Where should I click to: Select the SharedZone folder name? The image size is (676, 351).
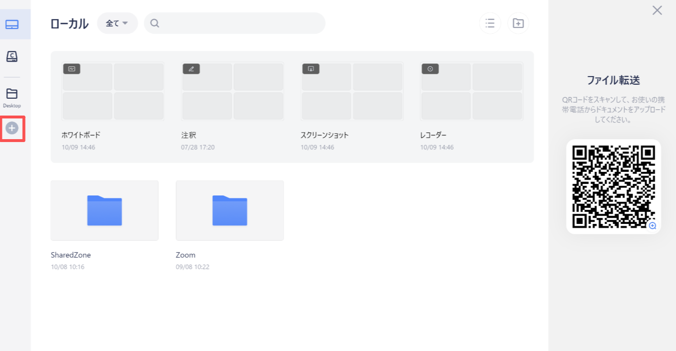tap(70, 255)
